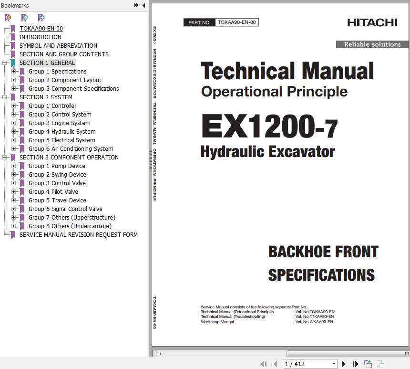Open SERVICE MANUAL REVISION REQUEST FORM bookmark

click(x=79, y=235)
